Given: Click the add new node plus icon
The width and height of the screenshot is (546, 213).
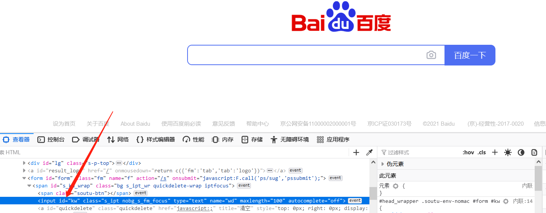Looking at the screenshot, I should [x=356, y=152].
